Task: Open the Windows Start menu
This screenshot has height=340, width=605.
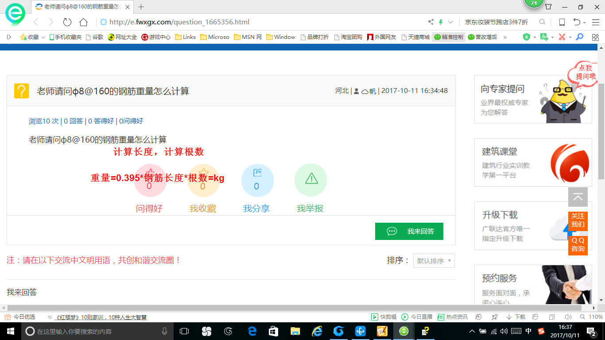Action: pyautogui.click(x=10, y=331)
